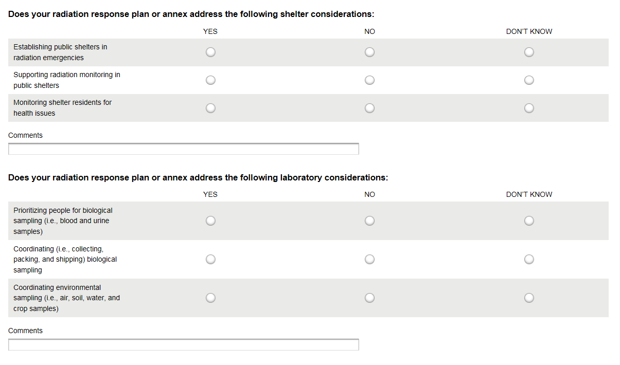The height and width of the screenshot is (365, 620).
Task: Select NO for prioritizing biological sampling
Action: click(369, 221)
